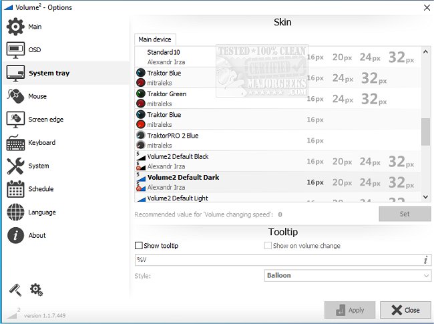434x324 pixels.
Task: Switch to the Main device tab
Action: pos(155,39)
